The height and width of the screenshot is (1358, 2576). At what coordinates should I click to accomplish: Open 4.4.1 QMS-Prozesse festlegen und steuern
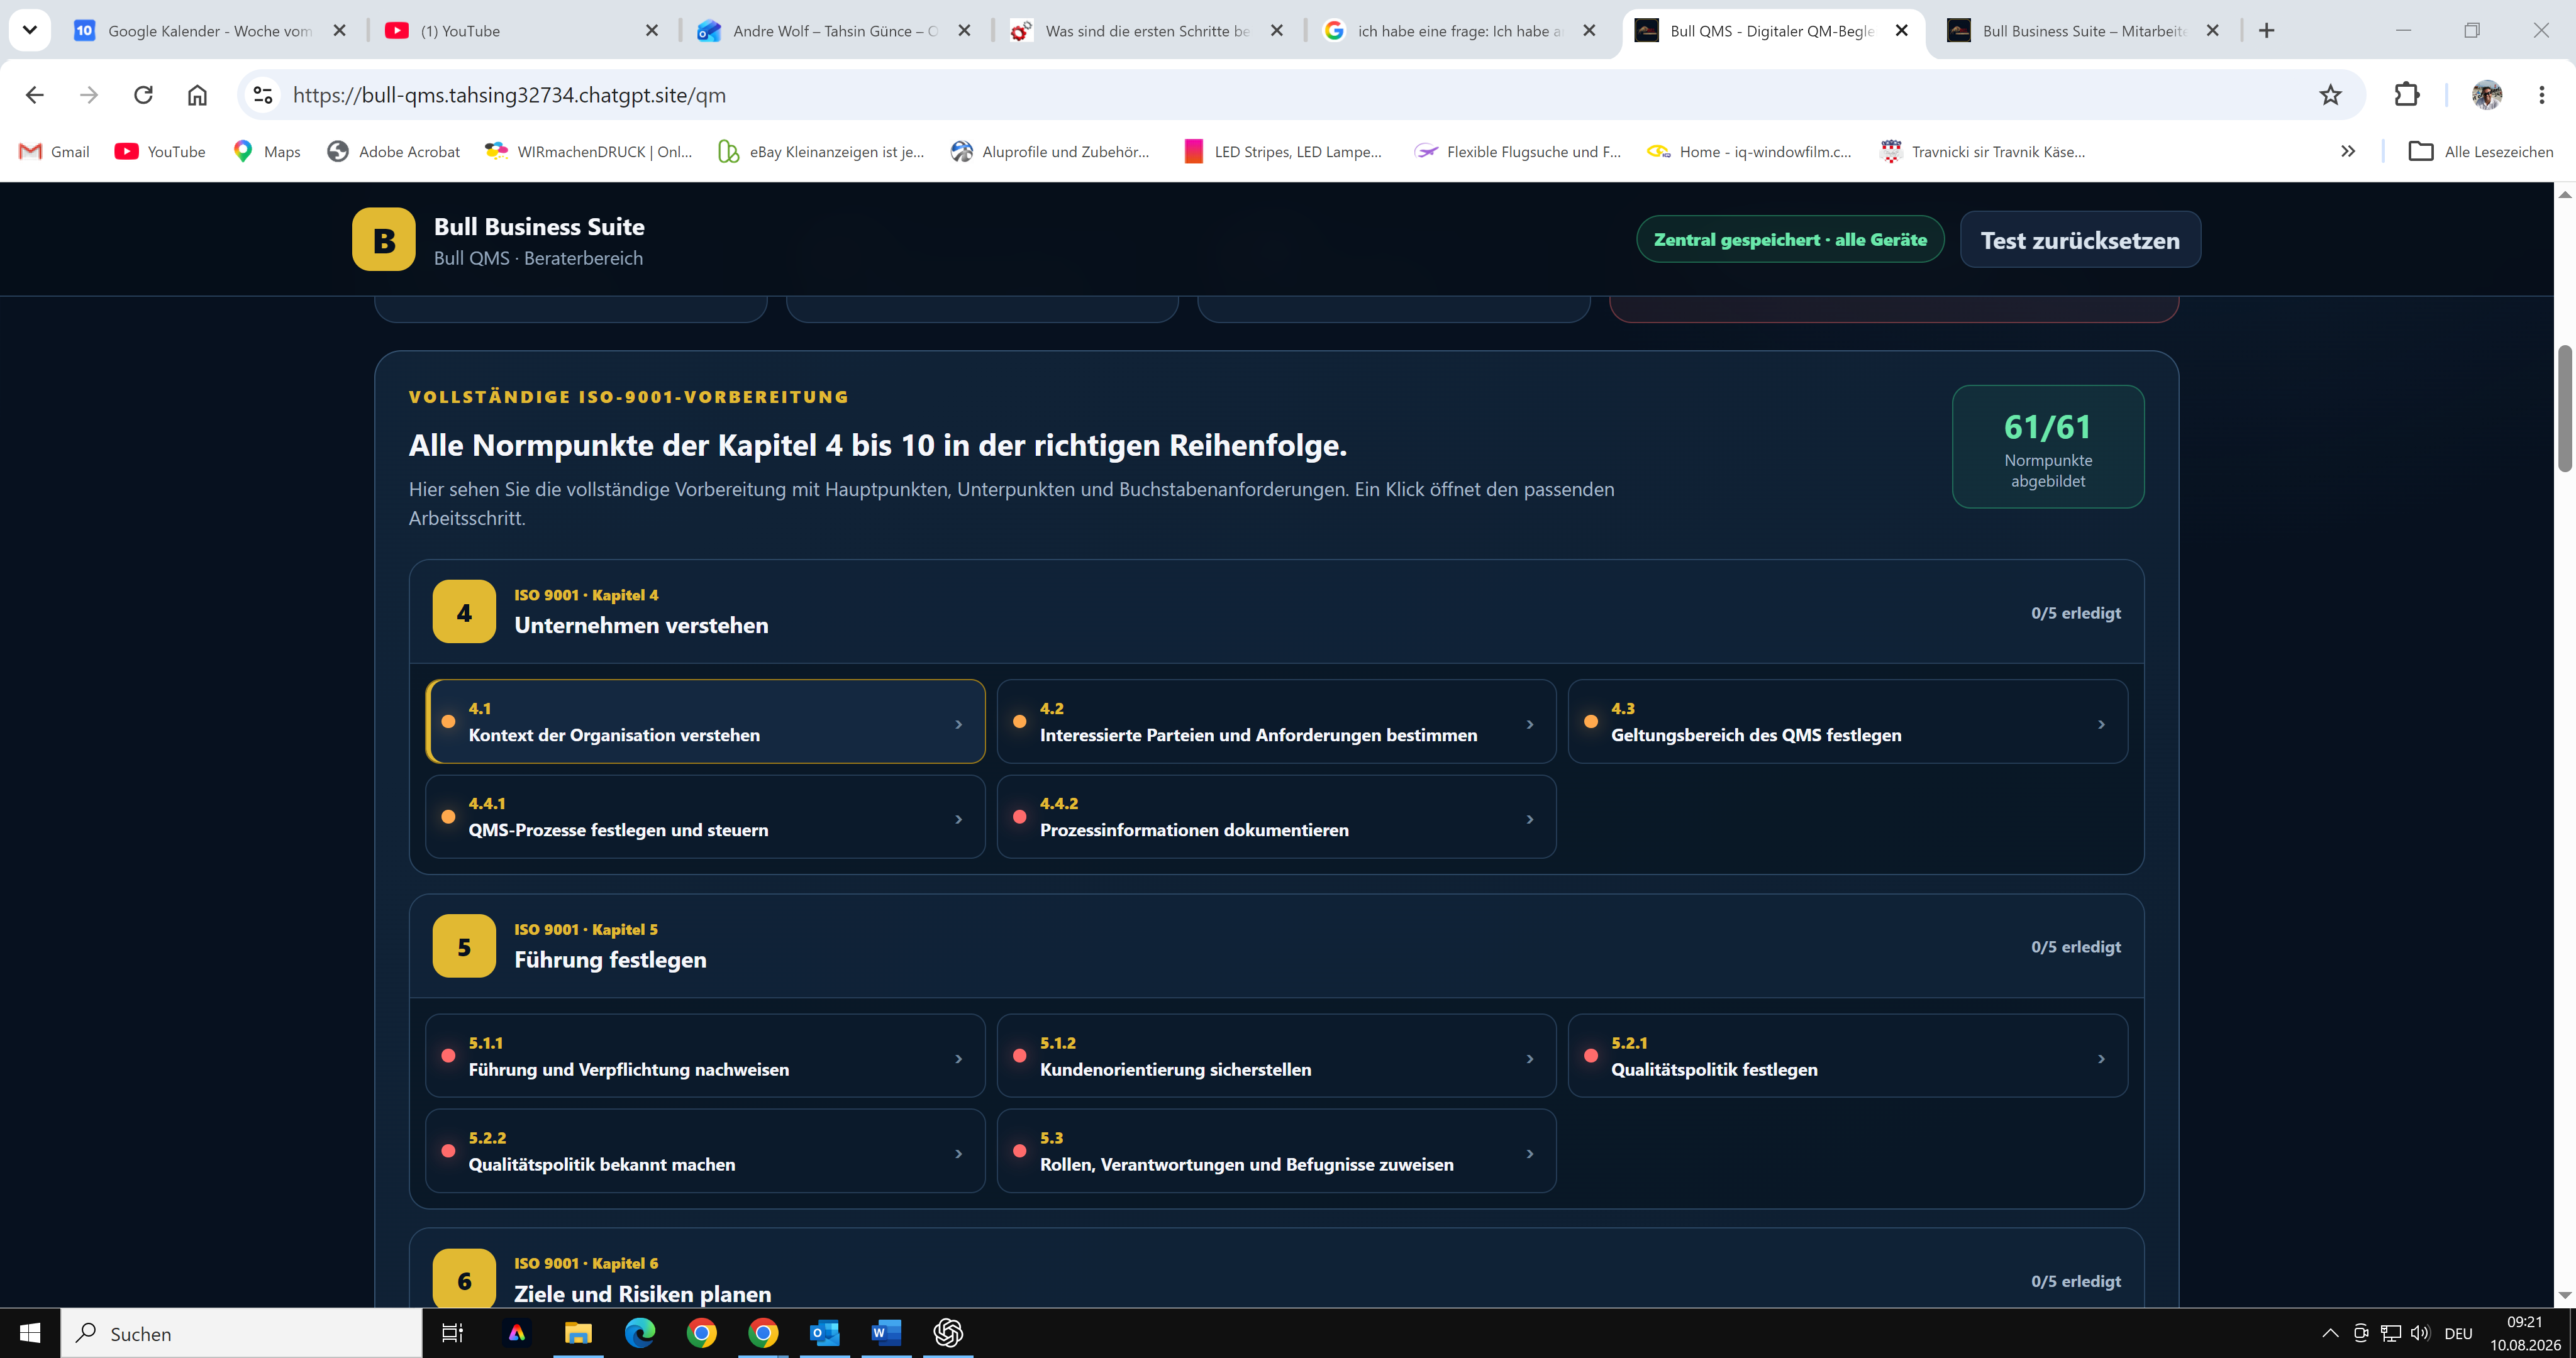tap(706, 816)
